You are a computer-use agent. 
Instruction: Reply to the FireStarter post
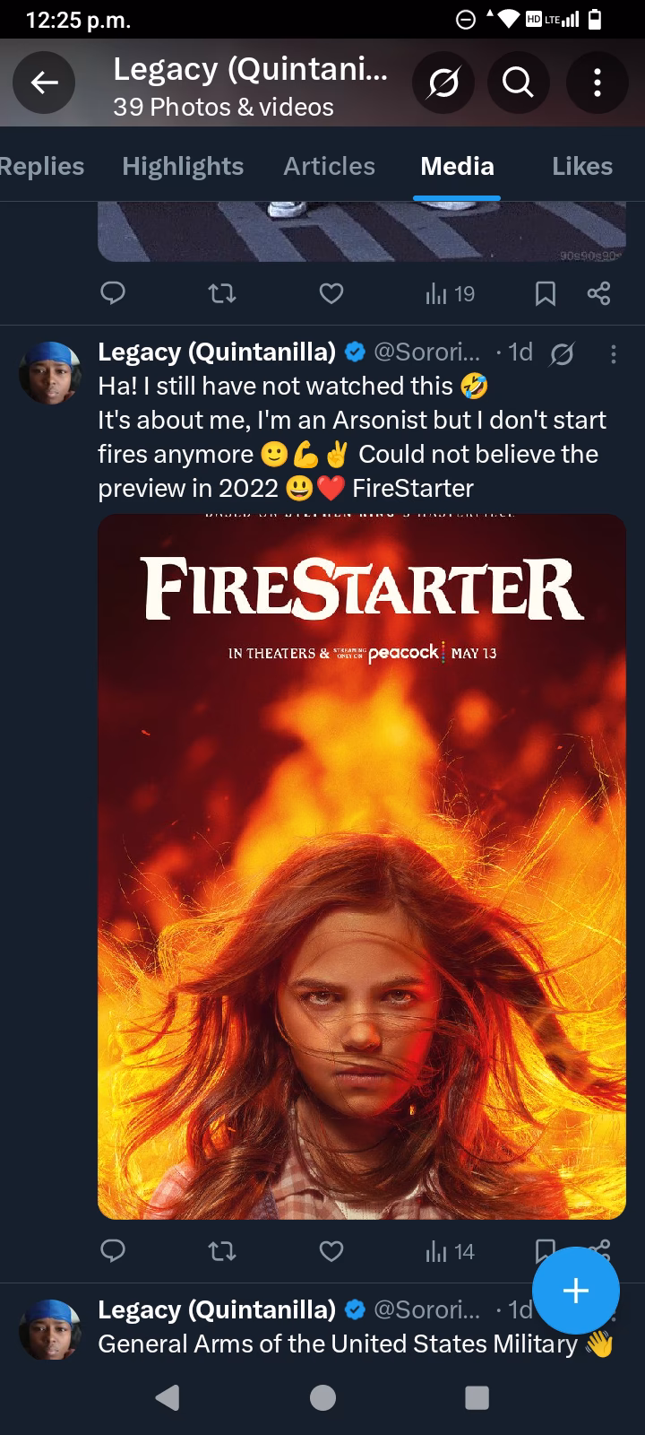[113, 1250]
